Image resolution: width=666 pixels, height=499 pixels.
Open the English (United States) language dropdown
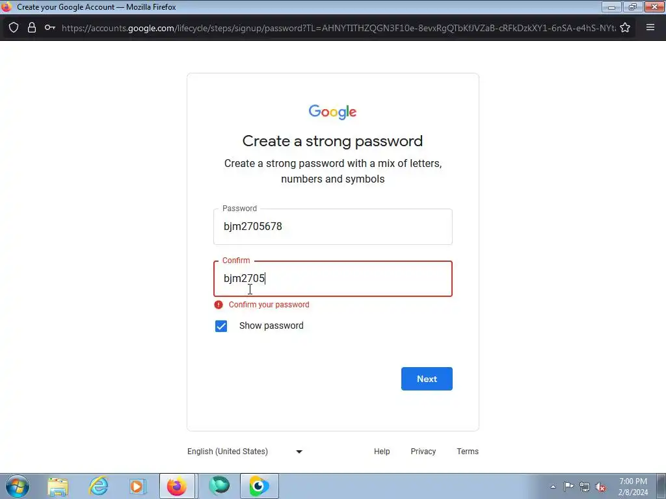click(x=245, y=452)
